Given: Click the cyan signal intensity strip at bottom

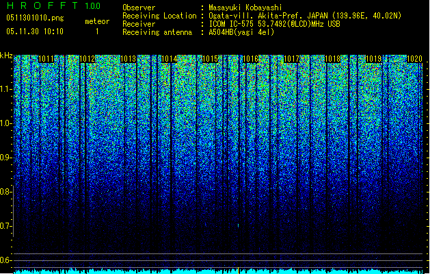Looking at the screenshot, I should 218,271.
